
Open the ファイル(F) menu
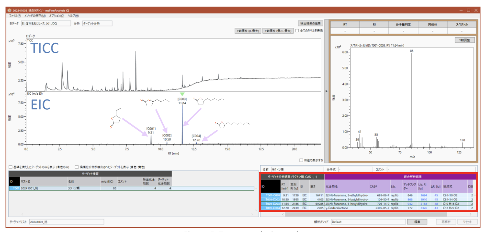click(15, 16)
